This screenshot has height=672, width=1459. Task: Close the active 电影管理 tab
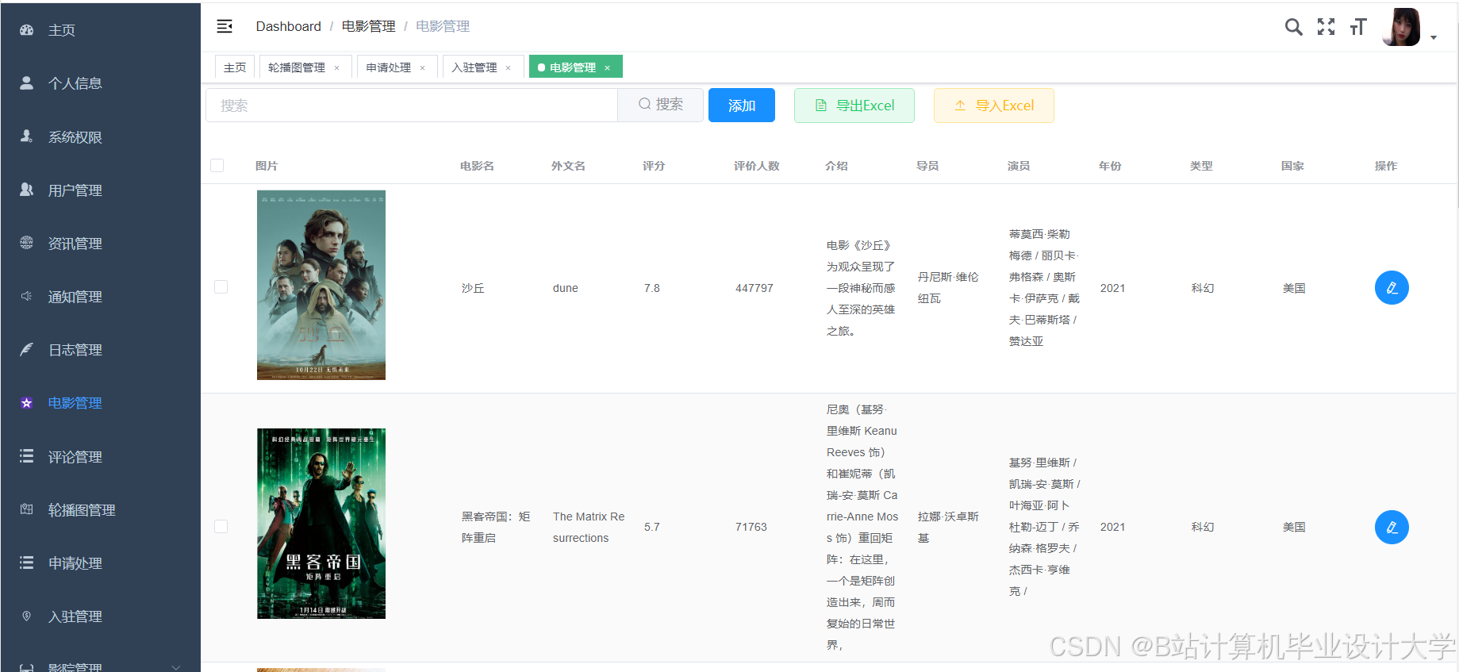click(607, 68)
